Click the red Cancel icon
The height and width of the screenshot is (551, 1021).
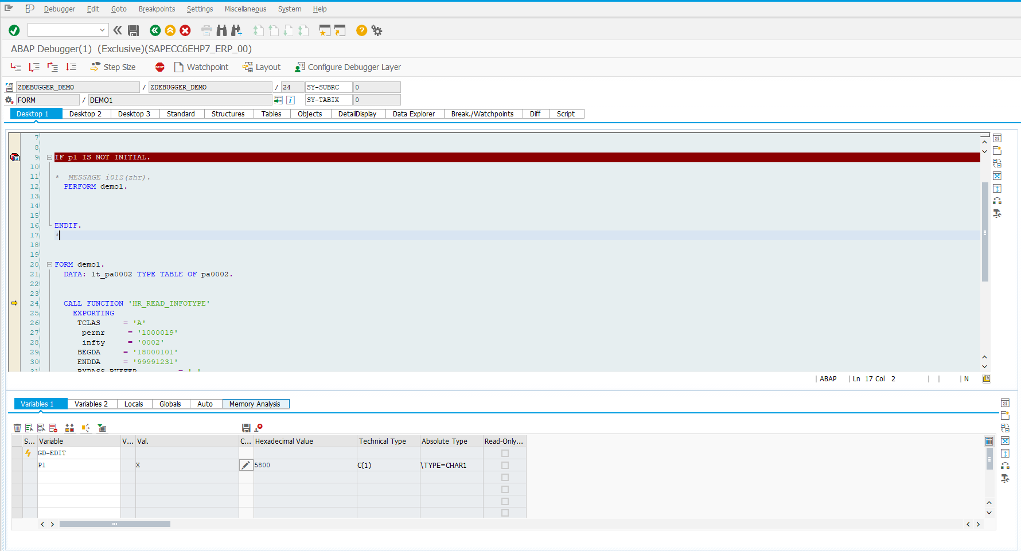click(185, 30)
